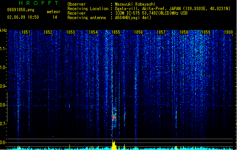This screenshot has width=237, height=150.
Task: Click the kHz axis unit label
Action: click(x=3, y=30)
